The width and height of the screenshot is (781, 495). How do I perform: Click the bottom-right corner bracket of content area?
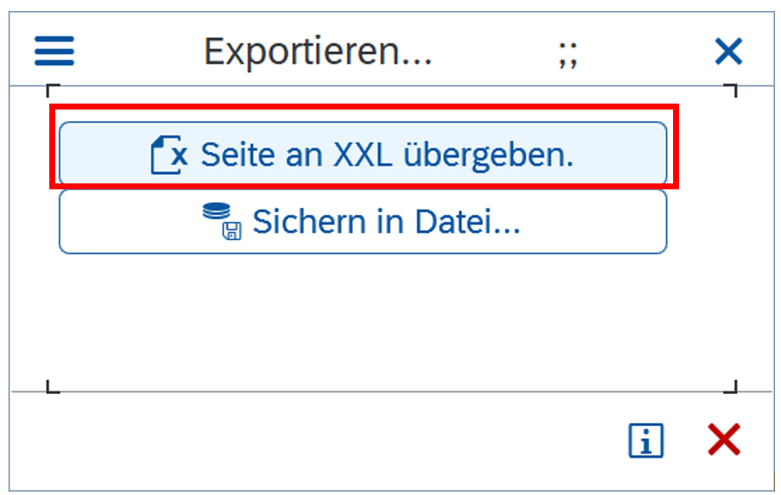coord(732,388)
